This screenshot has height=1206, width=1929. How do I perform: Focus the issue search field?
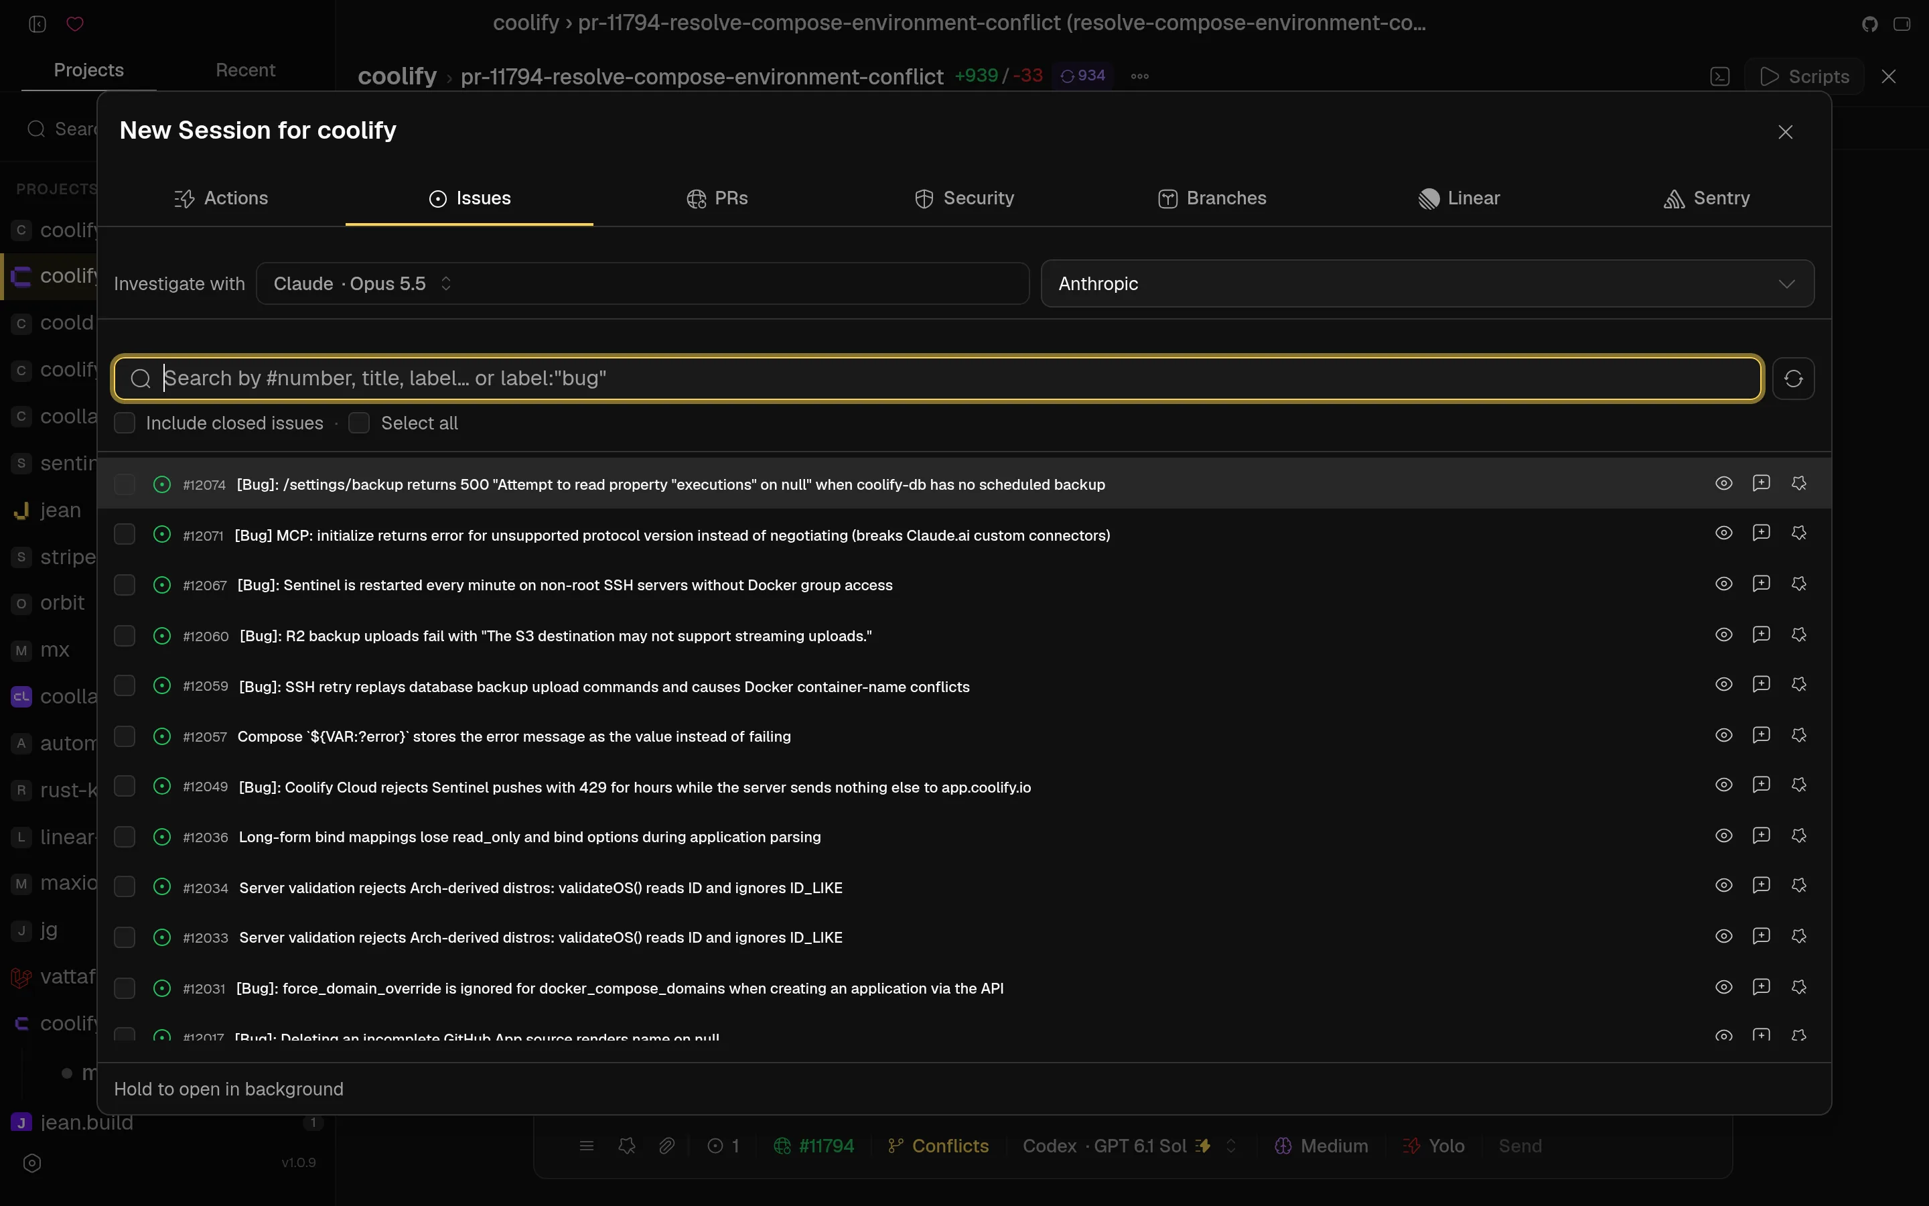click(938, 379)
